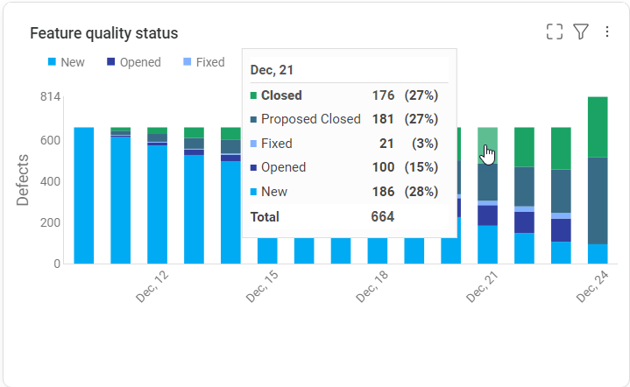Expand the chart to full screen
Screen dimensions: 630x387
(x=554, y=32)
